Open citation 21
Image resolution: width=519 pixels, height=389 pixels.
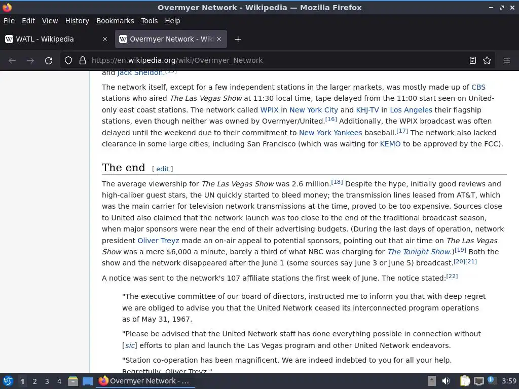pyautogui.click(x=471, y=261)
